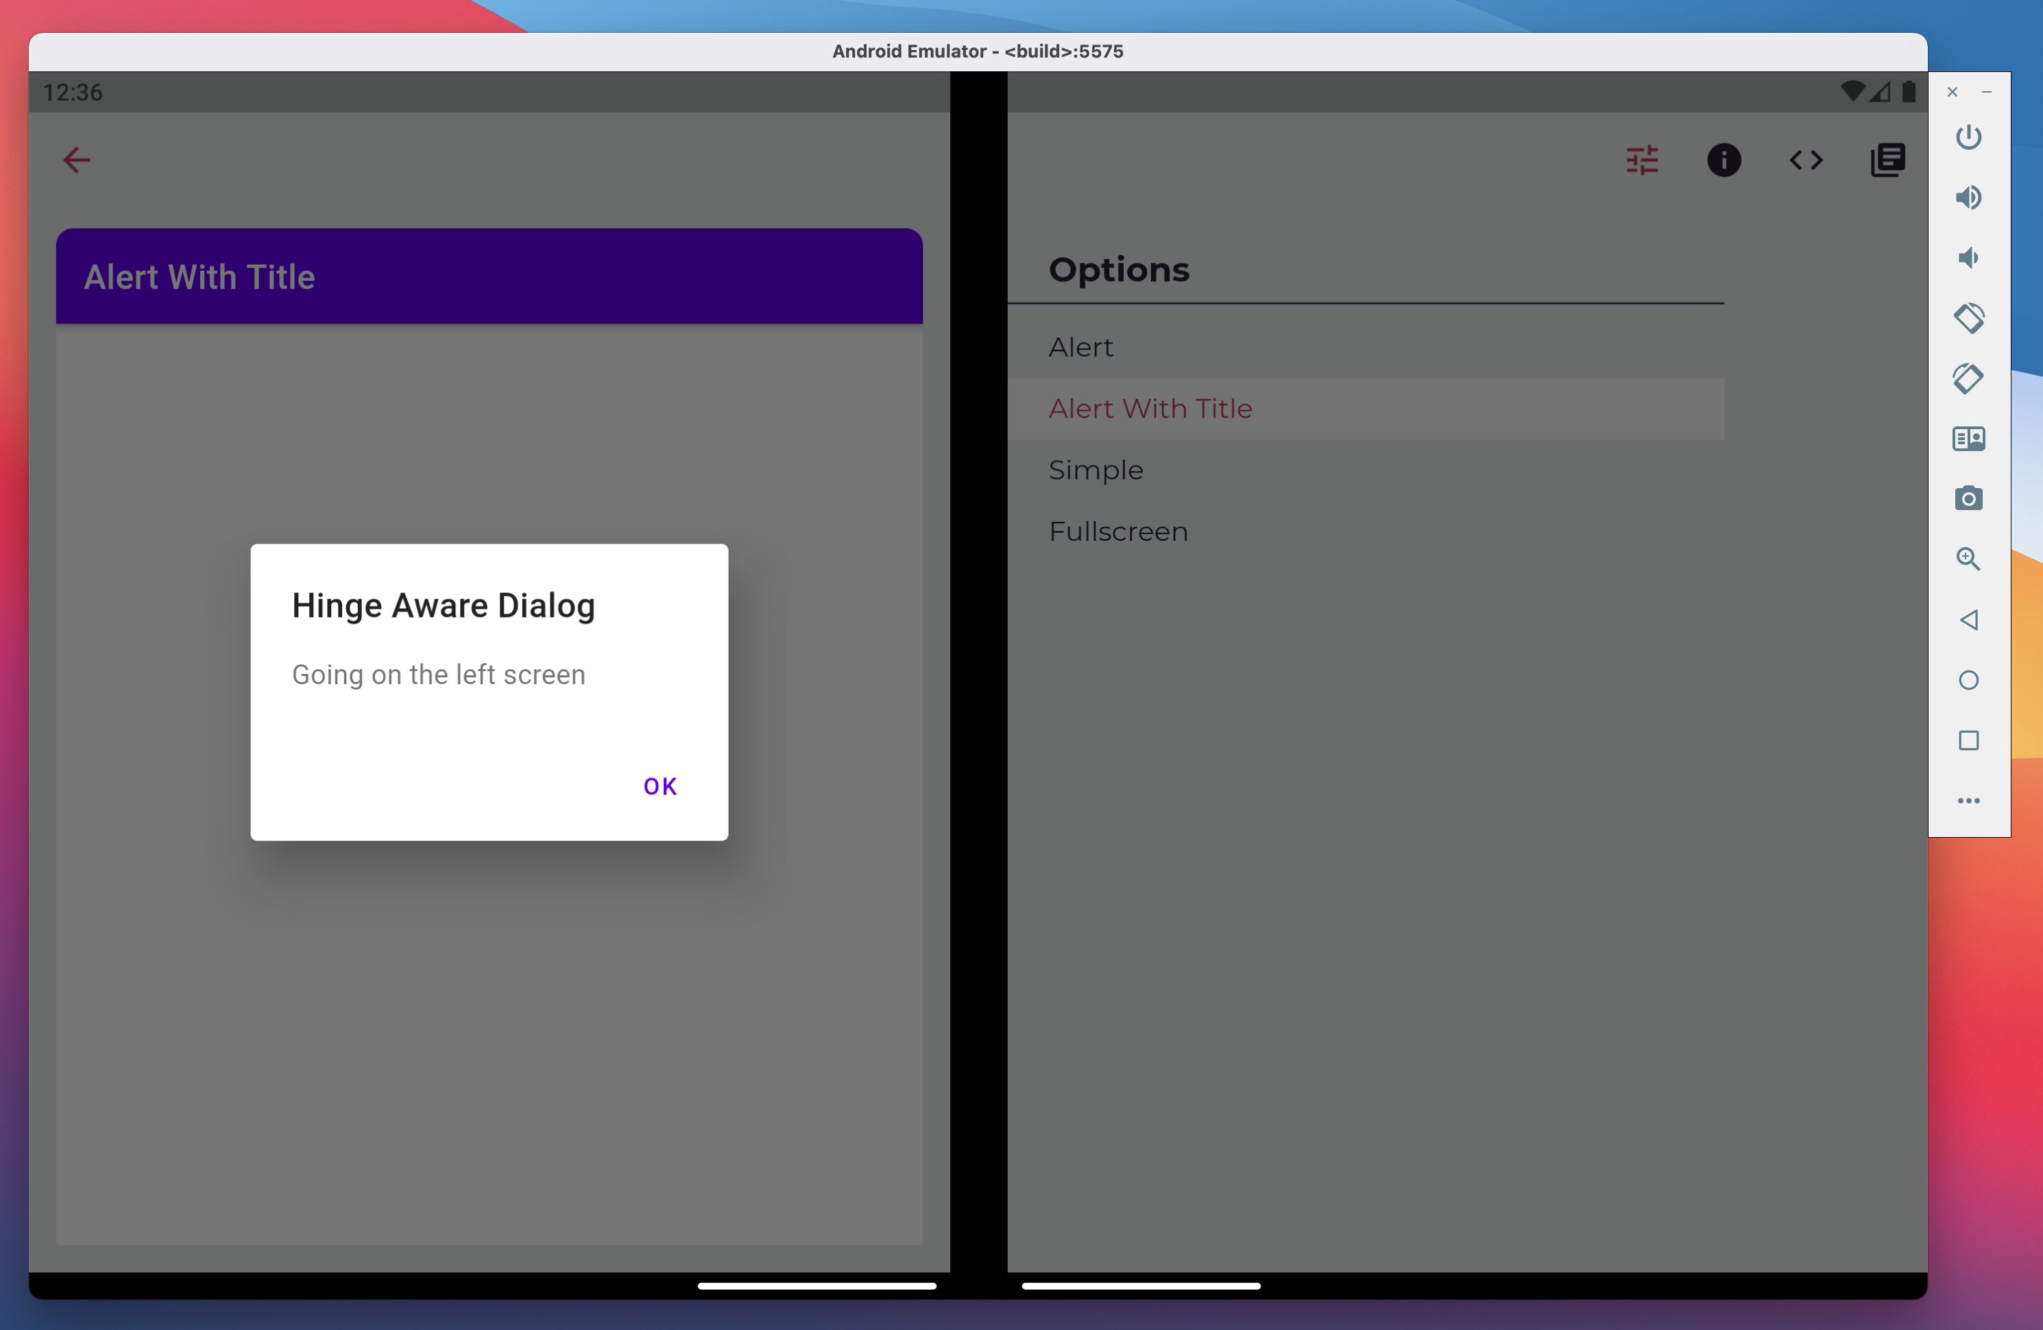Take a screenshot with the camera icon

click(1968, 499)
